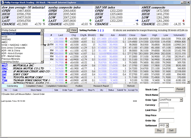Screen dimensions: 191x138
Task: Open the Order Type dropdown
Action: pyautogui.click(x=181, y=100)
